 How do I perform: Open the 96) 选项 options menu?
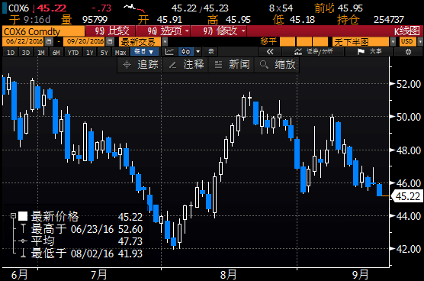[x=164, y=31]
